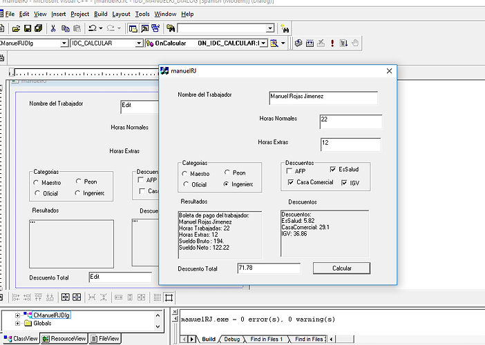Select the Maestro radio button in running dialog

click(x=184, y=174)
